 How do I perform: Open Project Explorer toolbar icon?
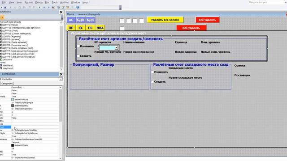59,7
